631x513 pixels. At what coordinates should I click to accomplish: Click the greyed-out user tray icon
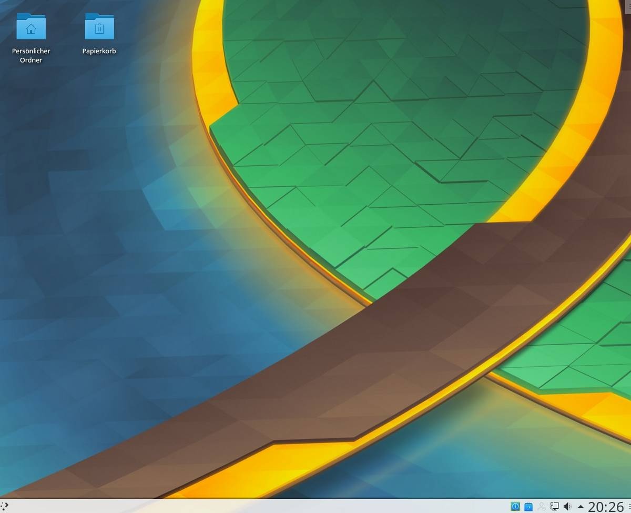[x=542, y=506]
